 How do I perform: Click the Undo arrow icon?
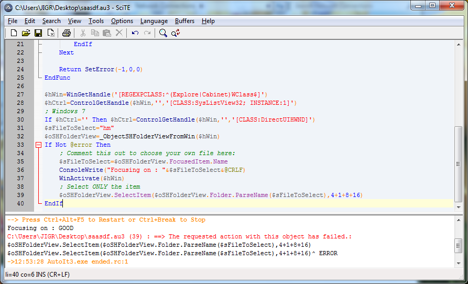coord(135,33)
